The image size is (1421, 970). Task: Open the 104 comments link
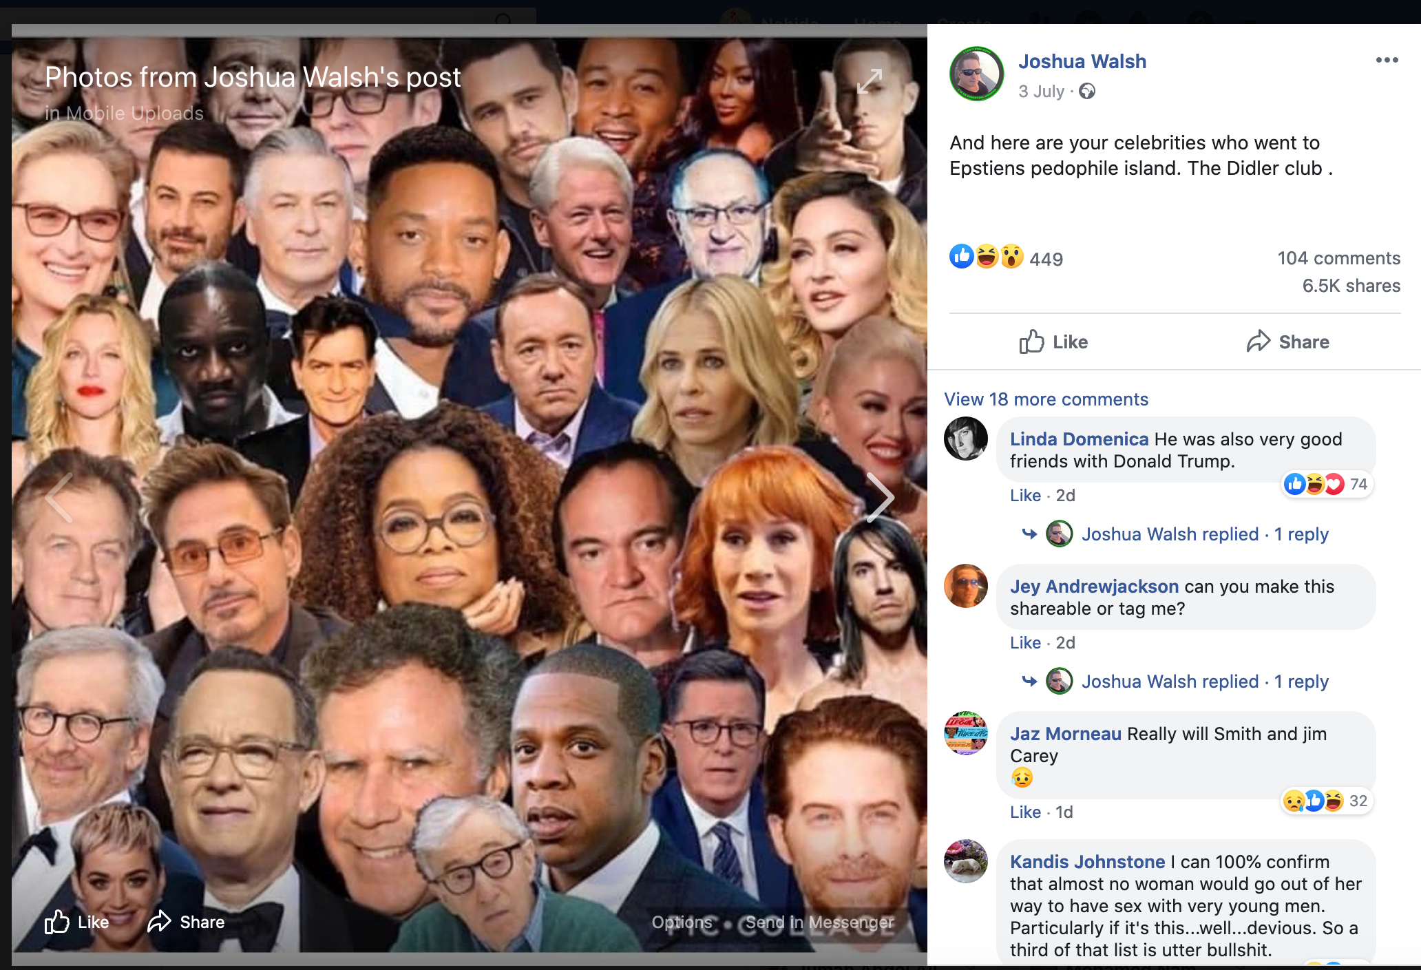tap(1338, 258)
